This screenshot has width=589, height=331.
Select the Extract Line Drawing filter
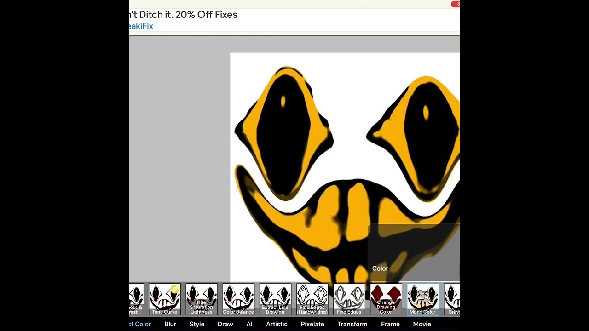coord(275,299)
